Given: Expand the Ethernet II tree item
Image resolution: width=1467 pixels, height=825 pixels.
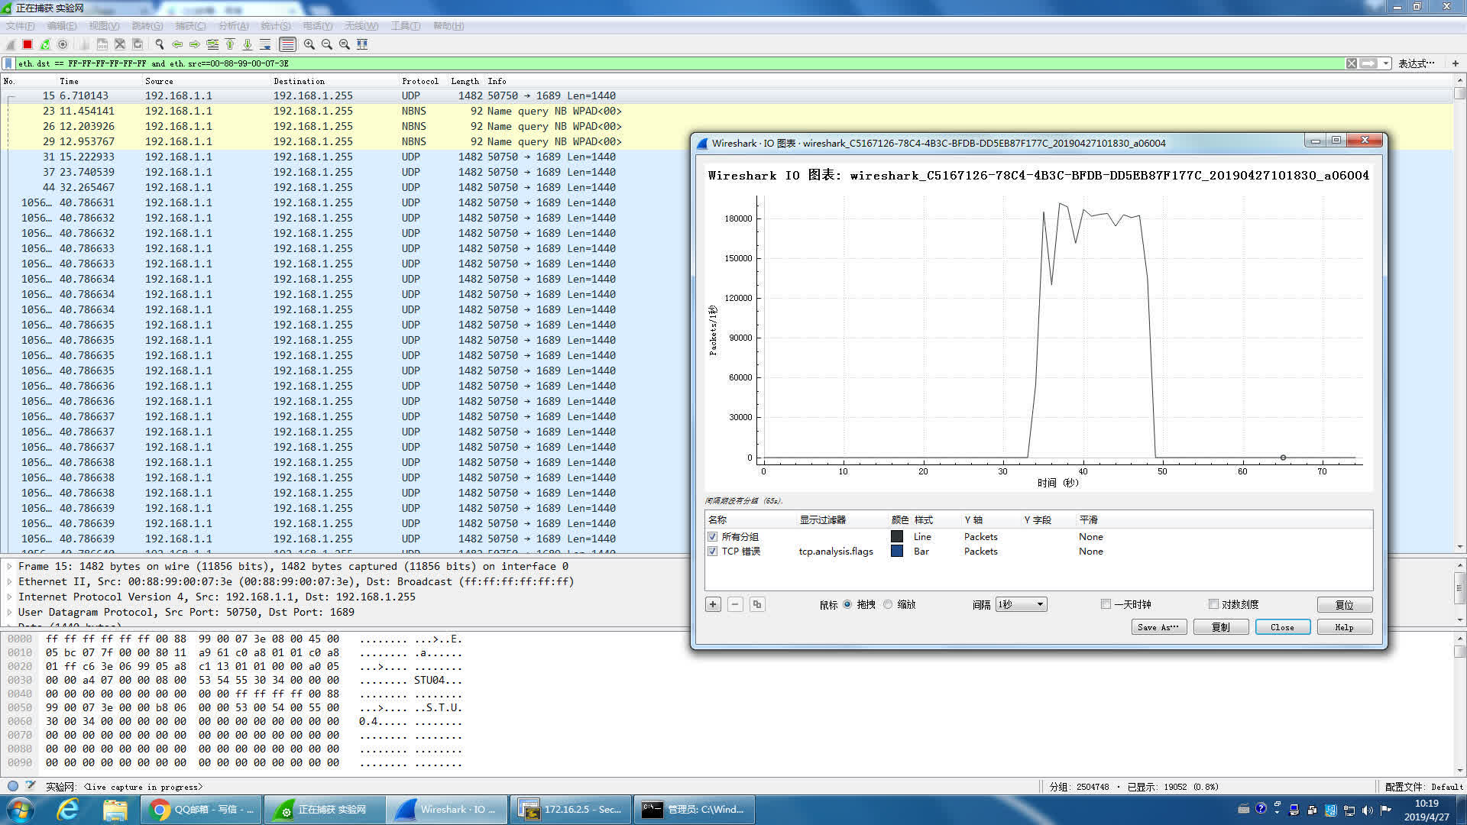Looking at the screenshot, I should click(9, 582).
